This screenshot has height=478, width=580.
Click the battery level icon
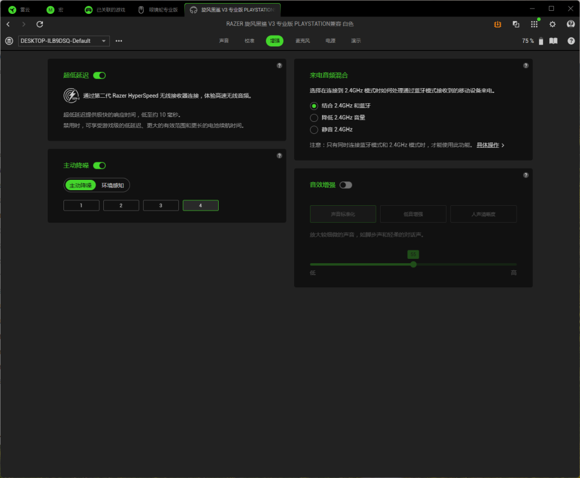541,41
